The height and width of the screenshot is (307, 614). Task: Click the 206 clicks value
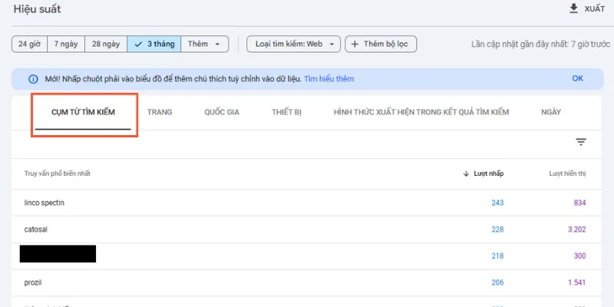497,282
